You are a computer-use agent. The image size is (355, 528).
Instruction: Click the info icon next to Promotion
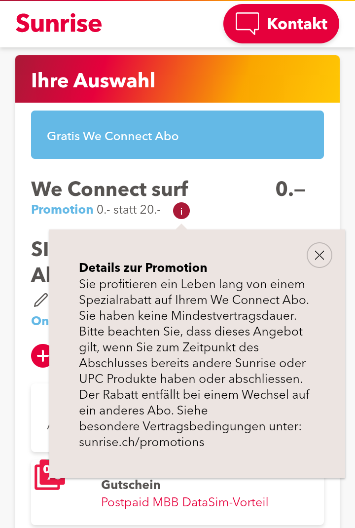[x=181, y=211]
